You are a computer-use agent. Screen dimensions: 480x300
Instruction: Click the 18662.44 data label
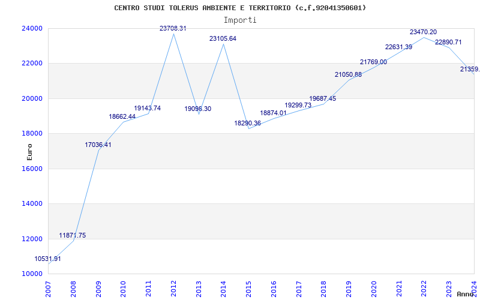click(x=122, y=116)
